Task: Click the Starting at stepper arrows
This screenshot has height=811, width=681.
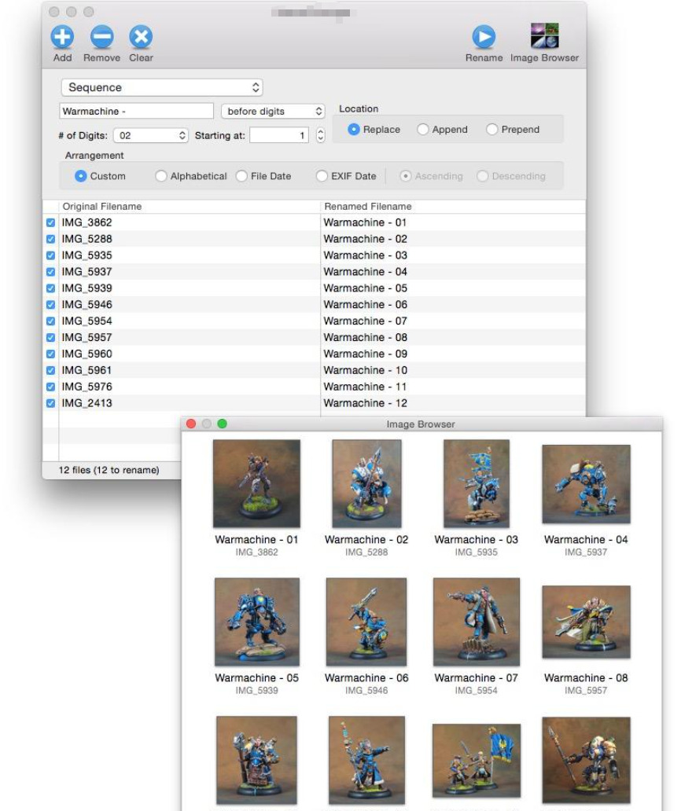Action: tap(320, 135)
